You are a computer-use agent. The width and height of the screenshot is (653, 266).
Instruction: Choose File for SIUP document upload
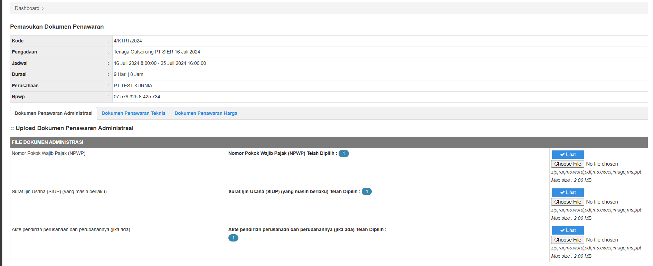tap(567, 202)
